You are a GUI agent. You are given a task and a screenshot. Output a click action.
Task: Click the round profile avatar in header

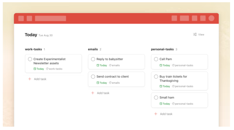coord(211,18)
